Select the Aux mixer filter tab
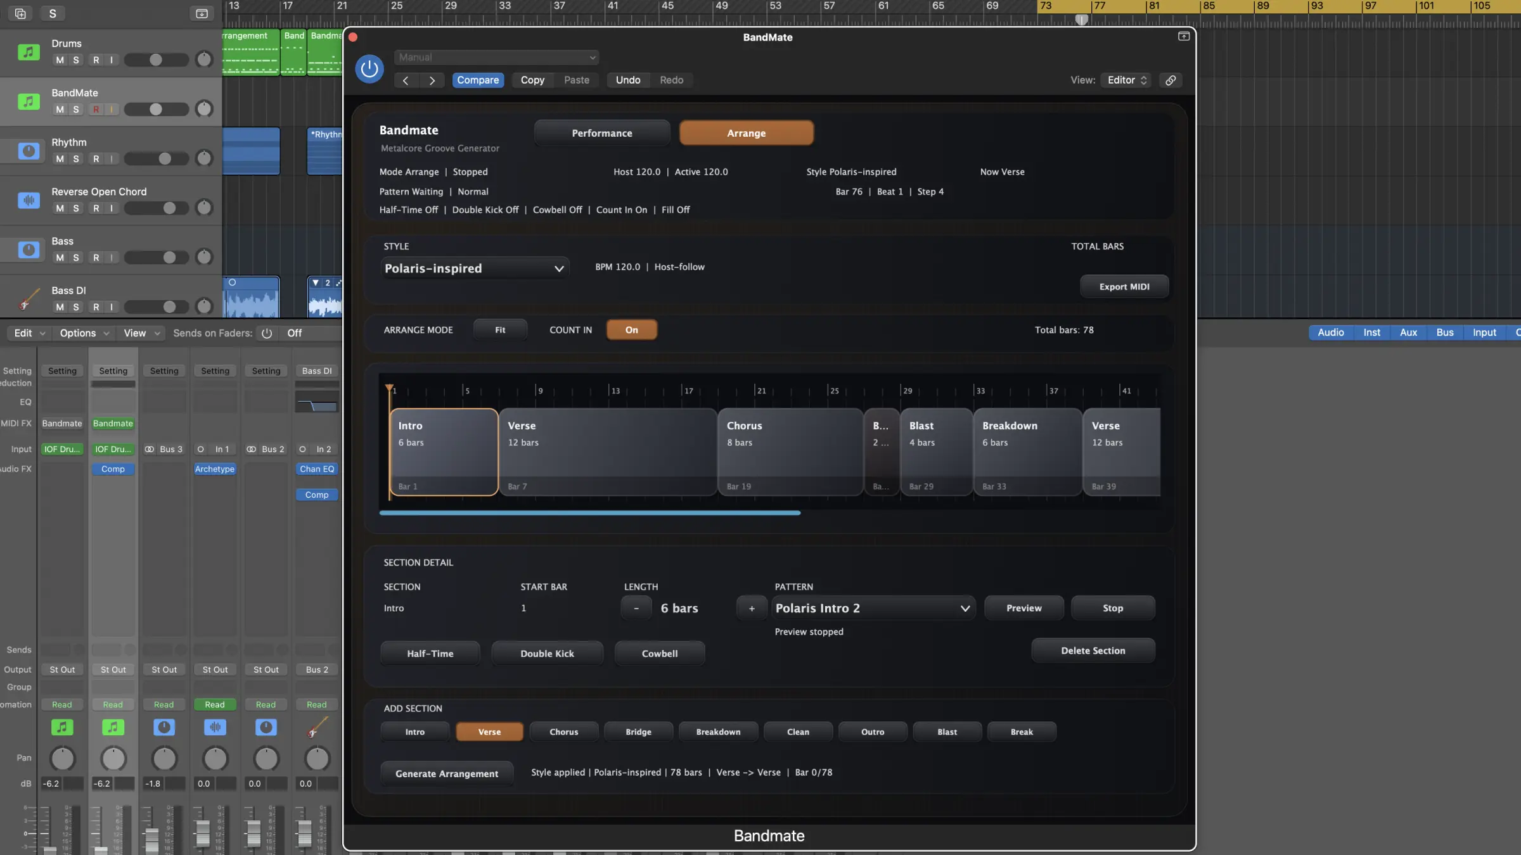Viewport: 1521px width, 855px height. tap(1408, 332)
